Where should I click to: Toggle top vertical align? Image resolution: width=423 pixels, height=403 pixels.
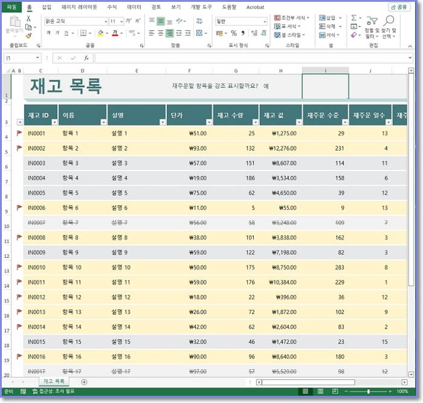click(x=152, y=21)
